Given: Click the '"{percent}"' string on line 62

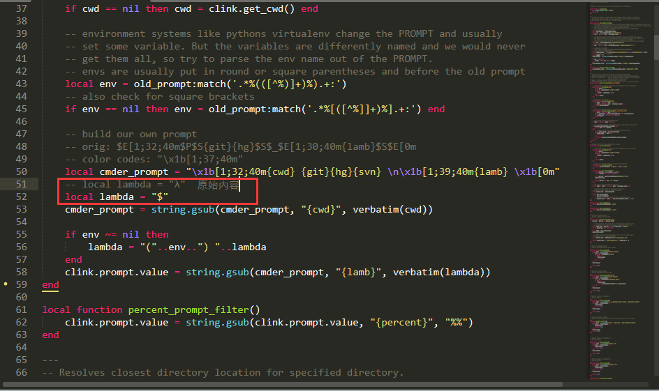Looking at the screenshot, I should pyautogui.click(x=404, y=323).
